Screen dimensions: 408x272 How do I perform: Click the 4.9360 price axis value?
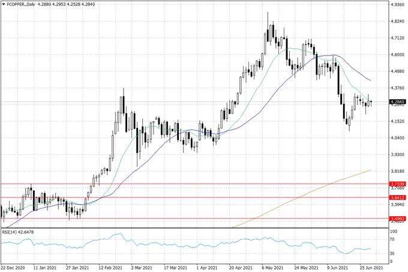pyautogui.click(x=397, y=5)
